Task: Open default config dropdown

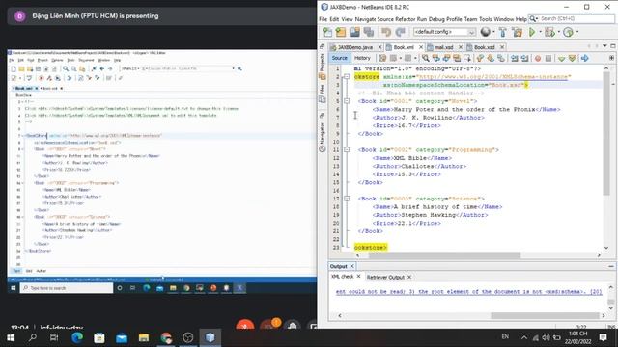Action: pyautogui.click(x=444, y=32)
